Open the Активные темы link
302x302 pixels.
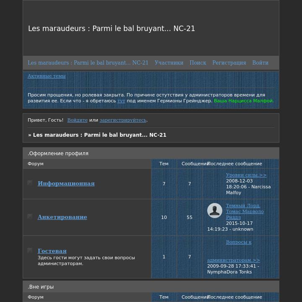[x=47, y=76]
